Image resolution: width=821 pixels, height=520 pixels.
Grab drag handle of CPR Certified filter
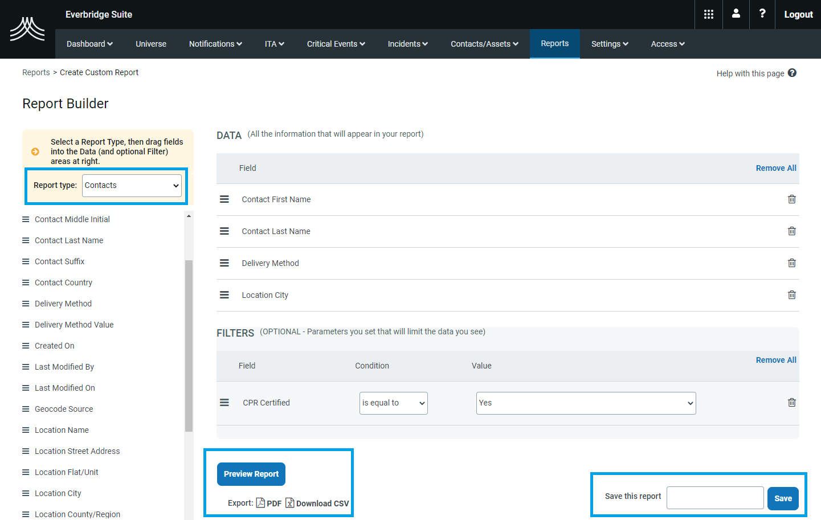point(224,403)
